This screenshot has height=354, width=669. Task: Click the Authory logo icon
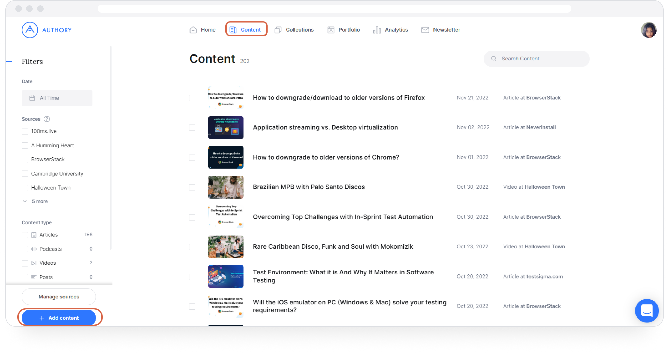(x=30, y=30)
